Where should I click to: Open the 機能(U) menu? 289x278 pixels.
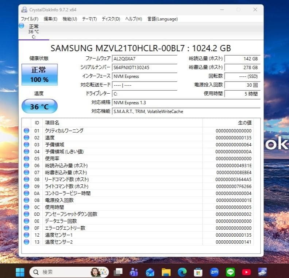point(70,19)
